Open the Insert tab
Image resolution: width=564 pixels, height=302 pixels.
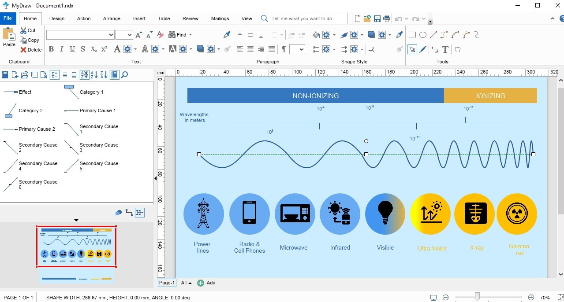click(x=139, y=18)
